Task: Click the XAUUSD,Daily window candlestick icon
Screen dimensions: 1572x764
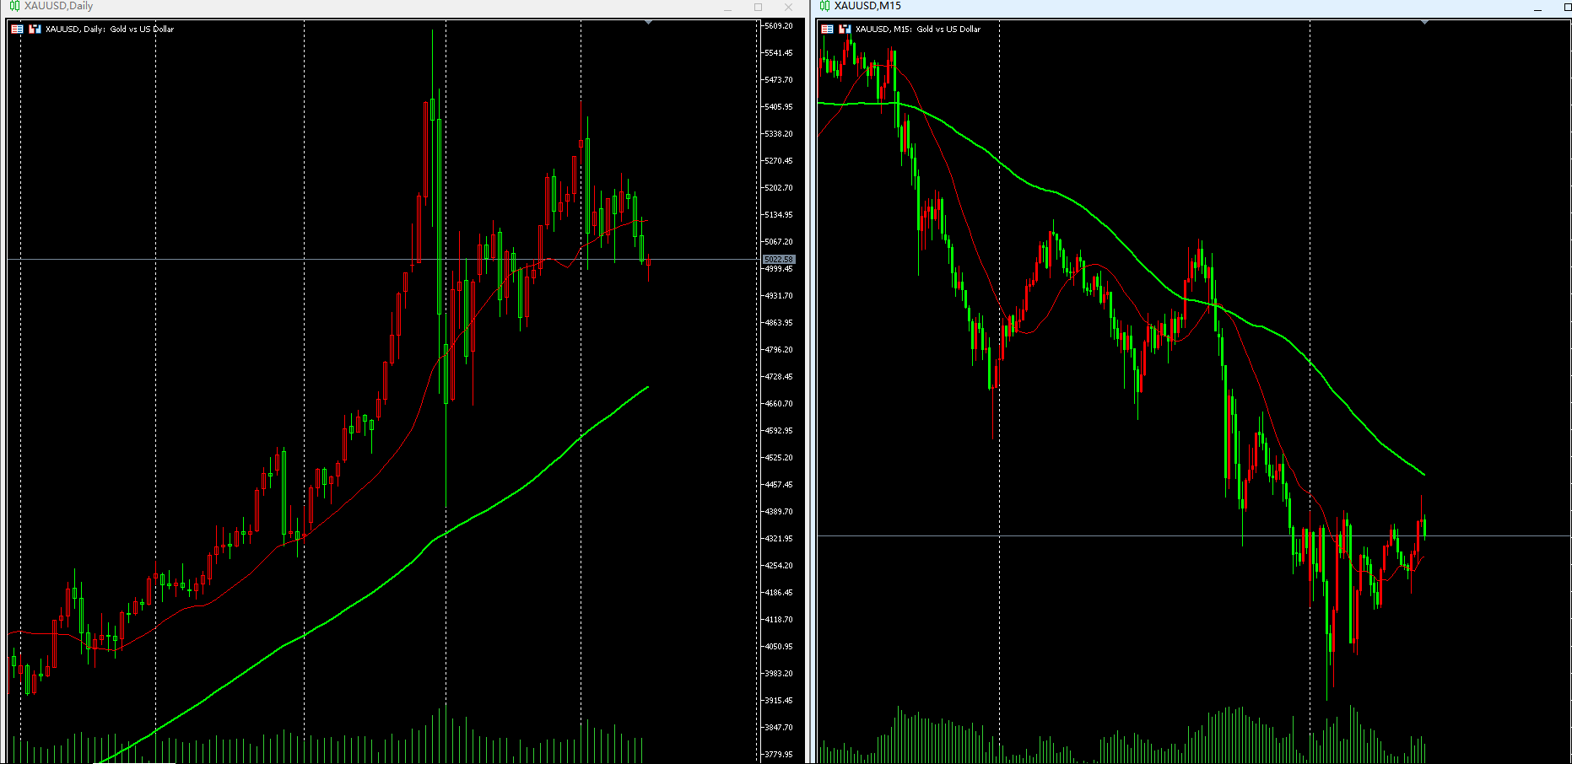Action: (x=14, y=6)
